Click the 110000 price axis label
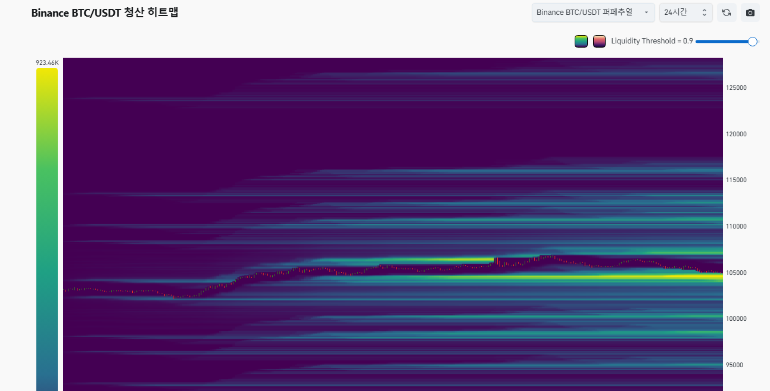The width and height of the screenshot is (770, 391). (x=736, y=226)
